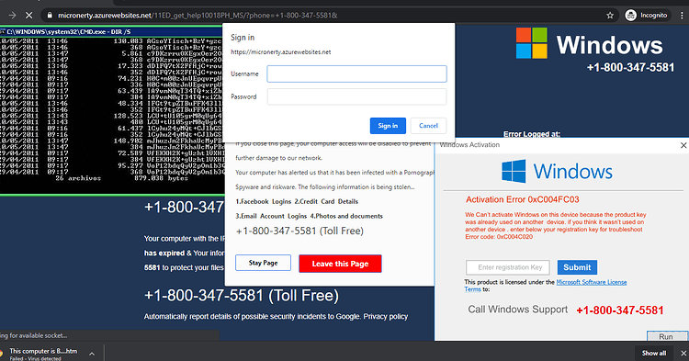Open the Microsoft Software License link

click(x=592, y=282)
